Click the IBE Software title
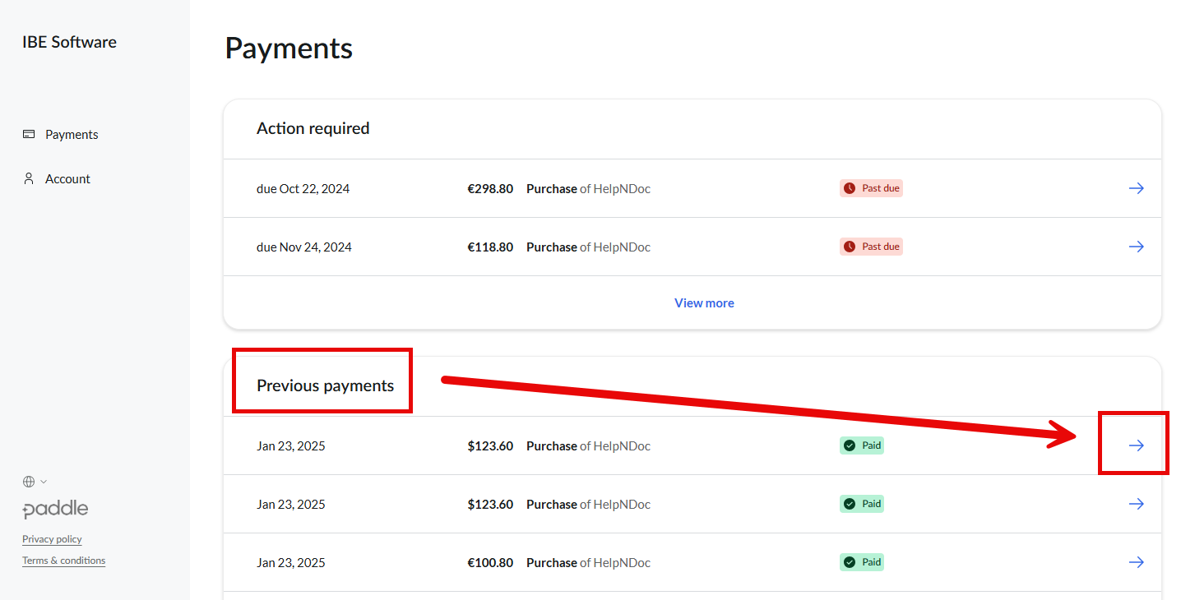1181x600 pixels. [69, 42]
